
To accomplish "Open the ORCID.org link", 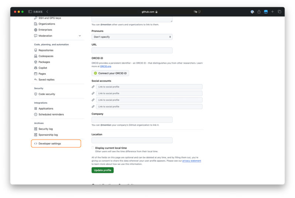I will (x=105, y=66).
